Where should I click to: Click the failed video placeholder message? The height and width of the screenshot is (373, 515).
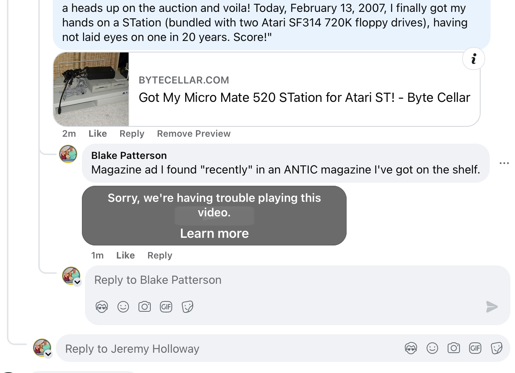point(214,205)
